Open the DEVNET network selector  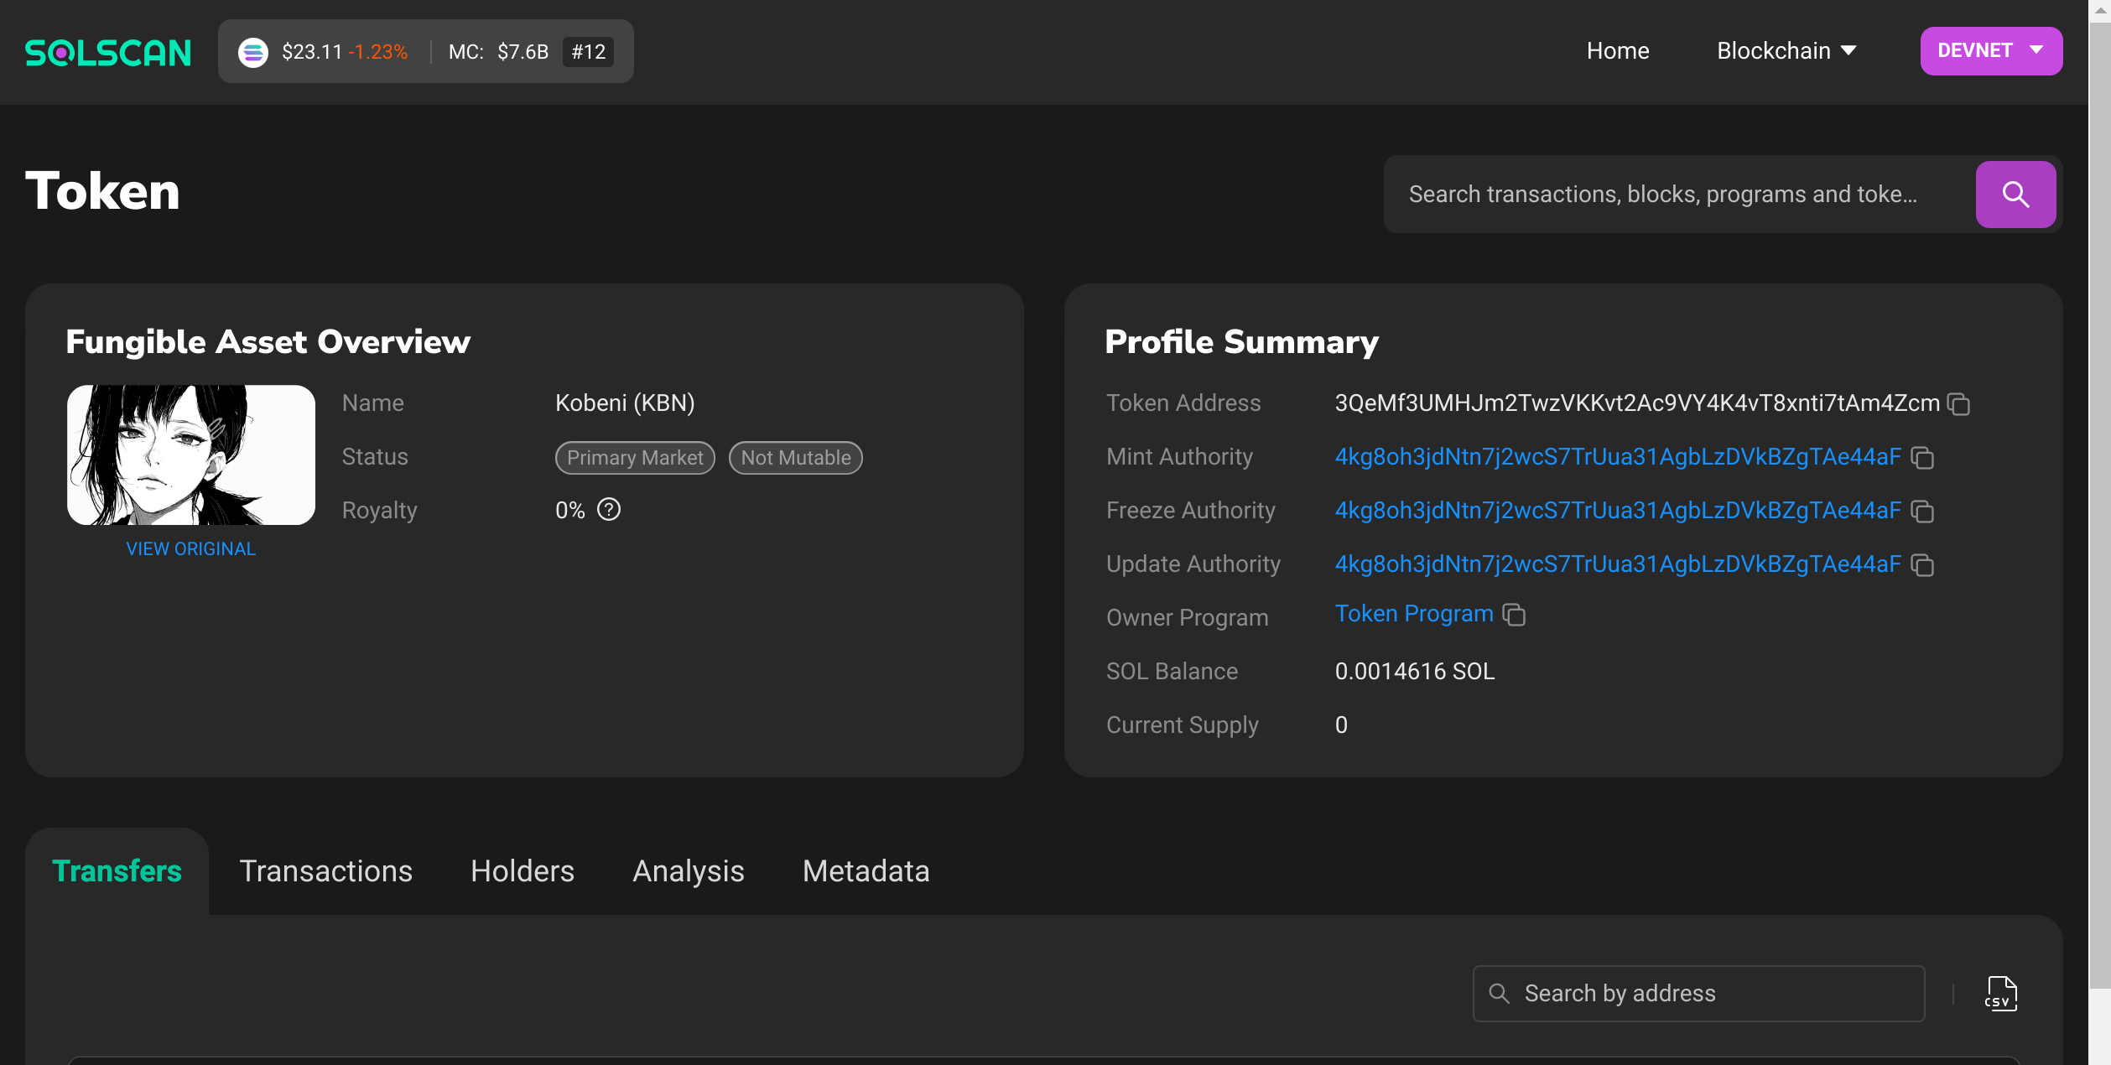tap(1991, 50)
